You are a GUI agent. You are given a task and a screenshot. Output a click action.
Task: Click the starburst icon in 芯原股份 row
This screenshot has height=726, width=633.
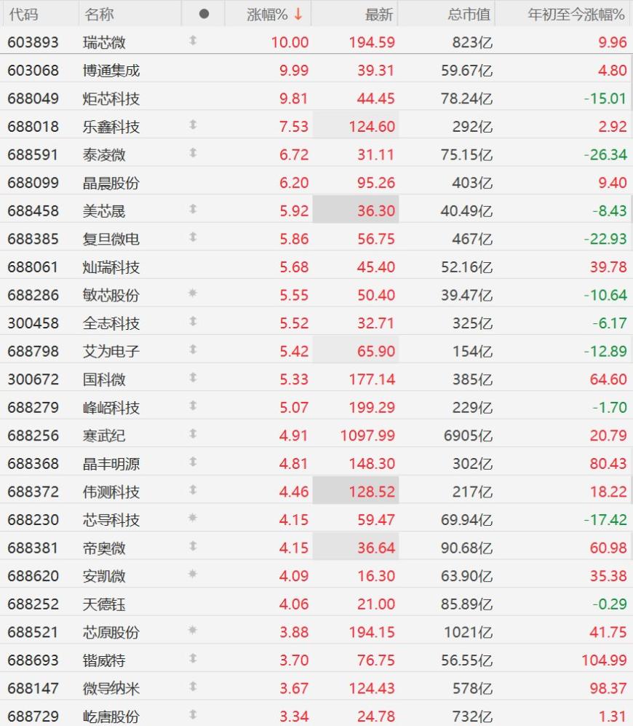[193, 630]
